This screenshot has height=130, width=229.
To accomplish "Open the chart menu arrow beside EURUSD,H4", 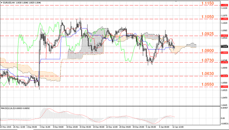I will [x=1, y=3].
